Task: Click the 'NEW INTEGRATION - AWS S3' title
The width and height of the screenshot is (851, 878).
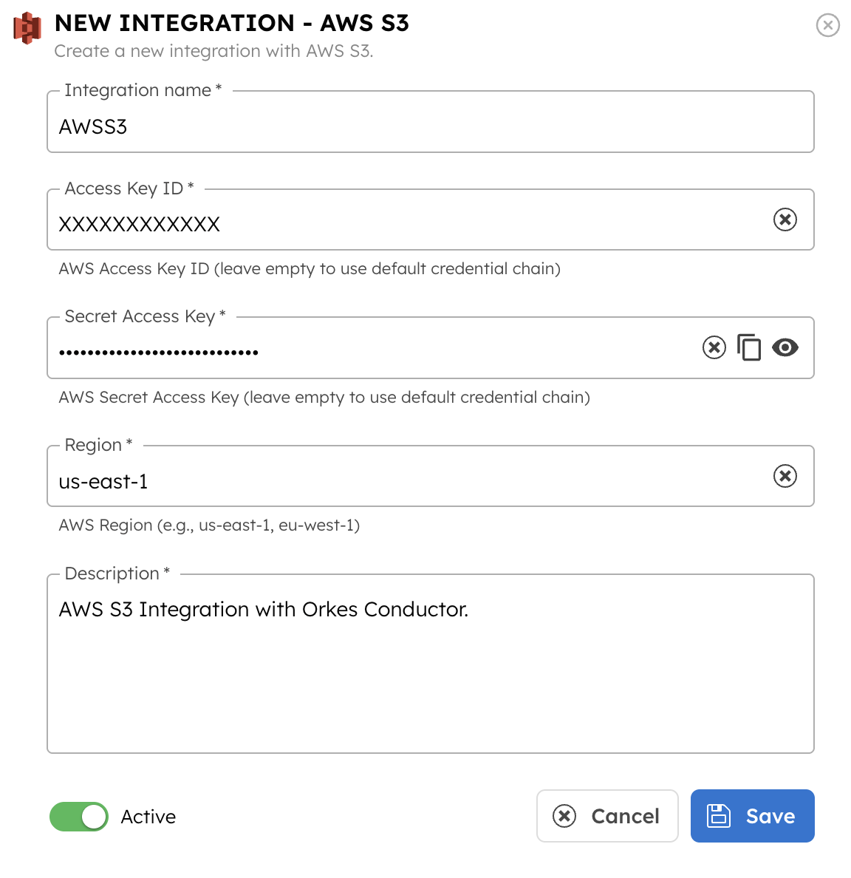Action: [232, 24]
